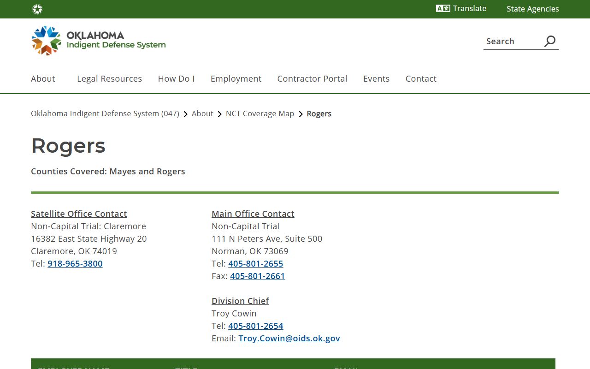The height and width of the screenshot is (369, 590).
Task: Open the Contractor Portal menu
Action: click(312, 79)
